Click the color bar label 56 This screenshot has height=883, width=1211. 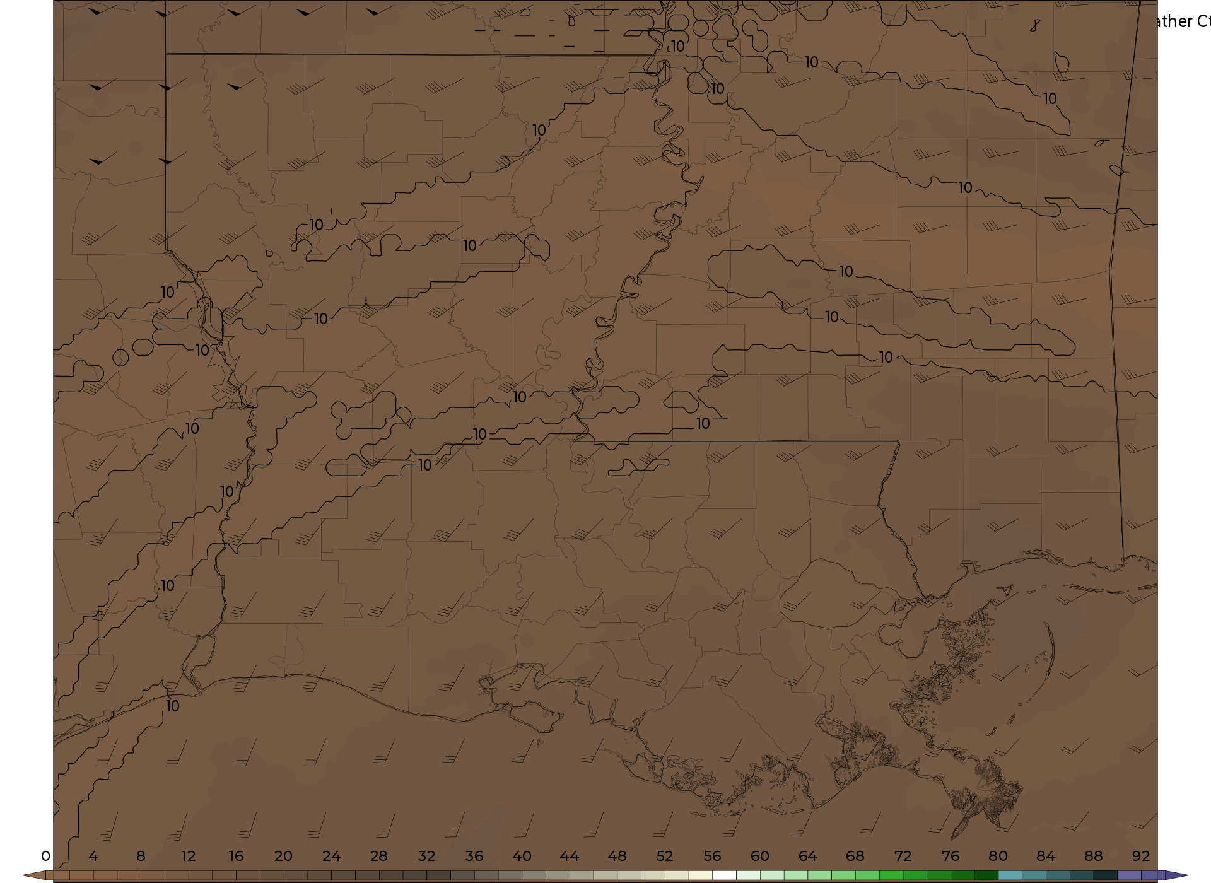[x=712, y=856]
